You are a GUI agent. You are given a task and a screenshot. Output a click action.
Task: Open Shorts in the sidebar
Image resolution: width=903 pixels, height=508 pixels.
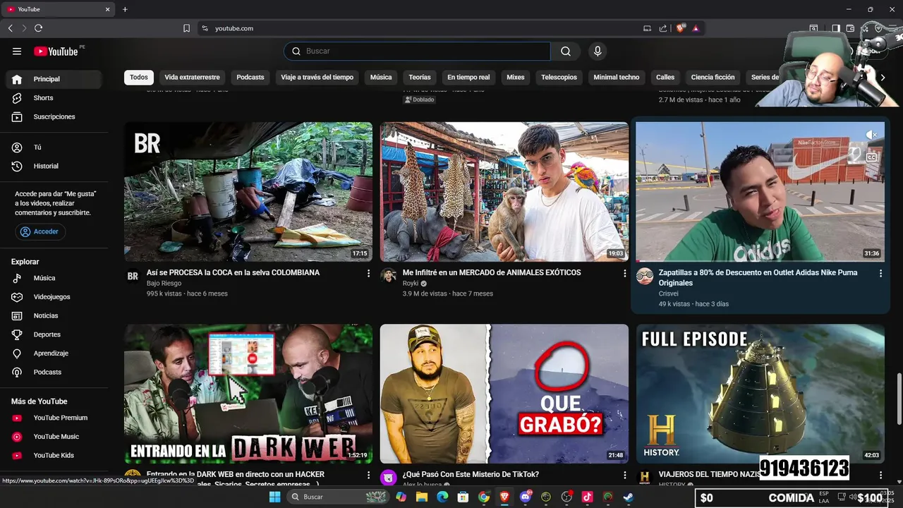(54, 98)
